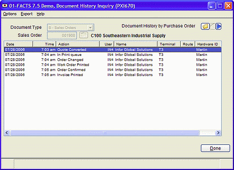The image size is (234, 170).
Task: Select the Order Confirmed row
Action: tap(113, 70)
